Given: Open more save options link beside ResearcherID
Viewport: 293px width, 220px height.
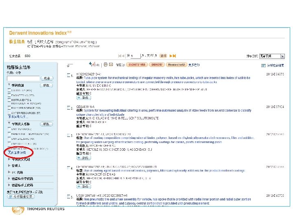Looking at the screenshot, I should [194, 65].
